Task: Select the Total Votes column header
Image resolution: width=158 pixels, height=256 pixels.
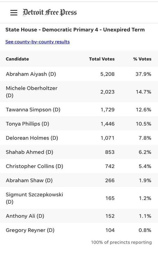Action: (102, 59)
